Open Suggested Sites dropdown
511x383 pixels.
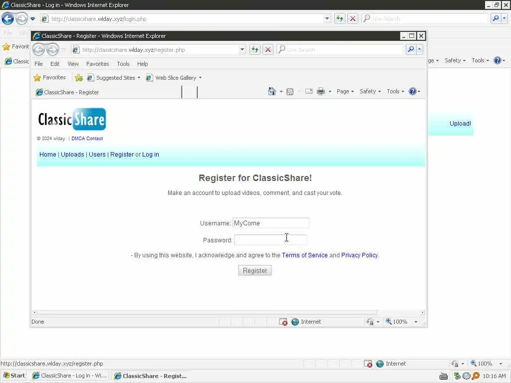[x=114, y=78]
